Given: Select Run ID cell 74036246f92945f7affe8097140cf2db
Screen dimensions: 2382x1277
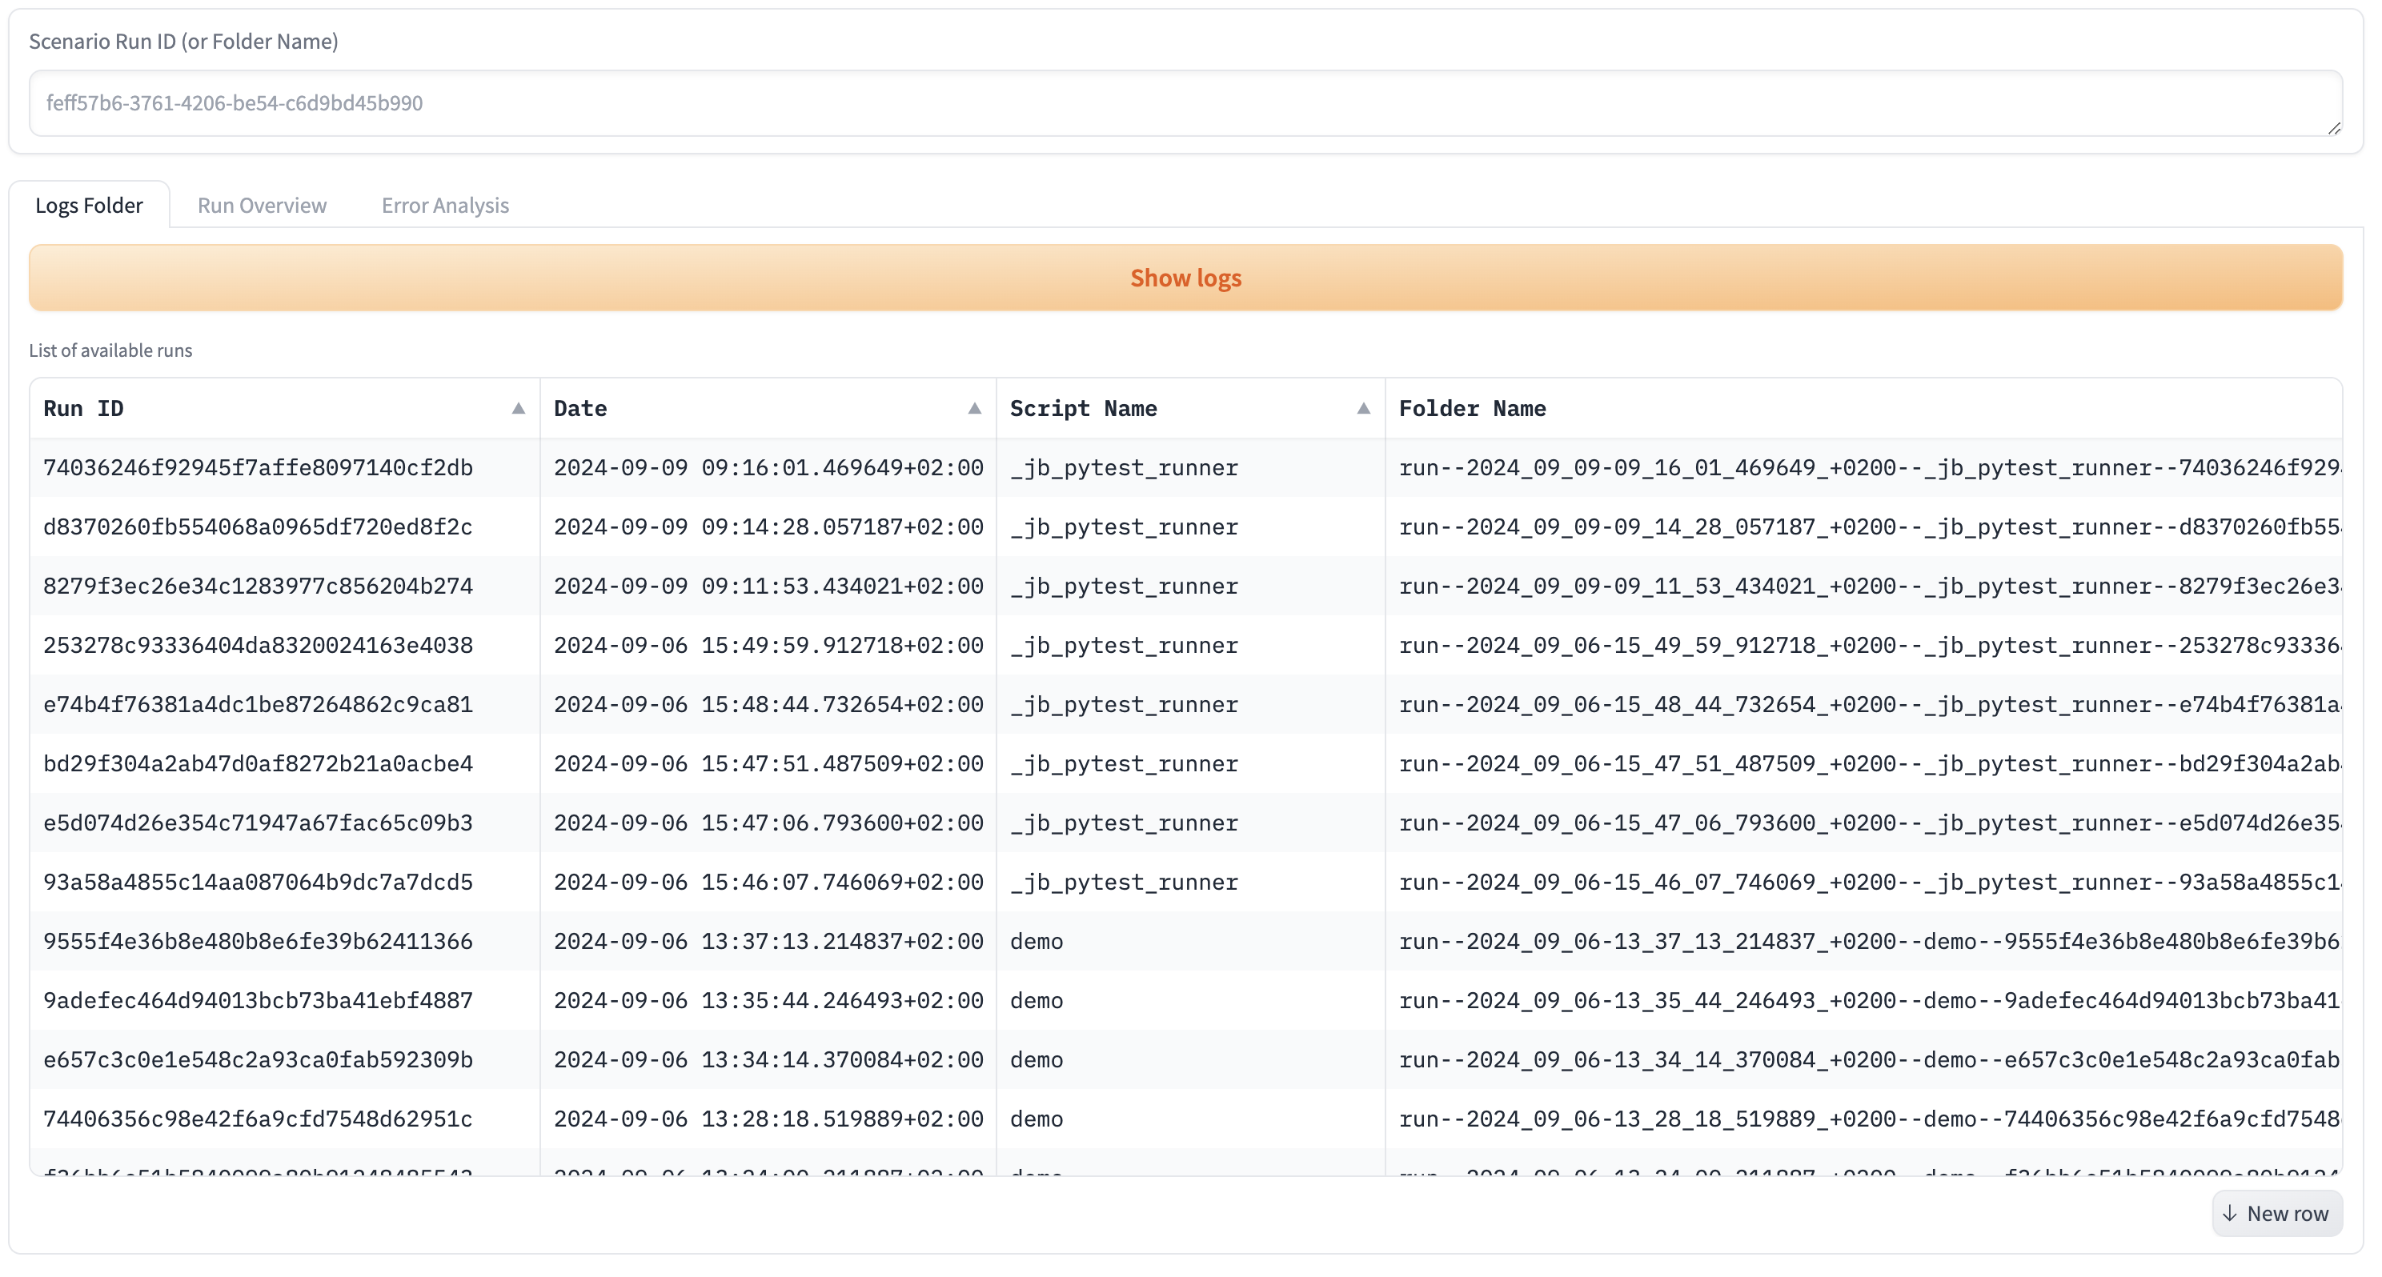Looking at the screenshot, I should (x=258, y=468).
